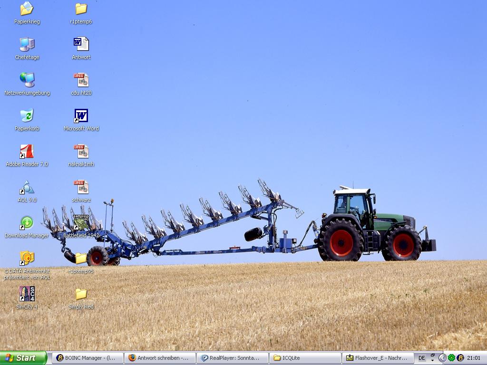Open Netzwerkumgebung desktop icon
The width and height of the screenshot is (487, 365).
coord(27,80)
